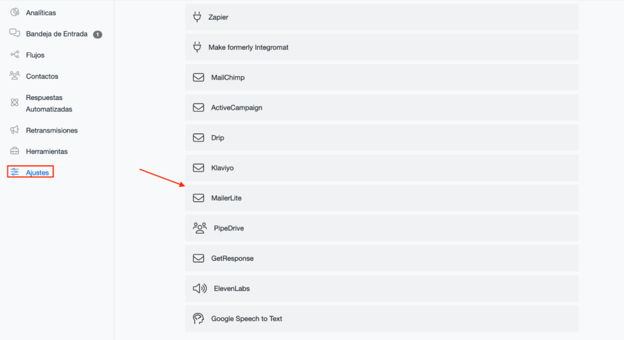The image size is (624, 340).
Task: Click the ElevenLabs speaker icon
Action: (x=199, y=288)
